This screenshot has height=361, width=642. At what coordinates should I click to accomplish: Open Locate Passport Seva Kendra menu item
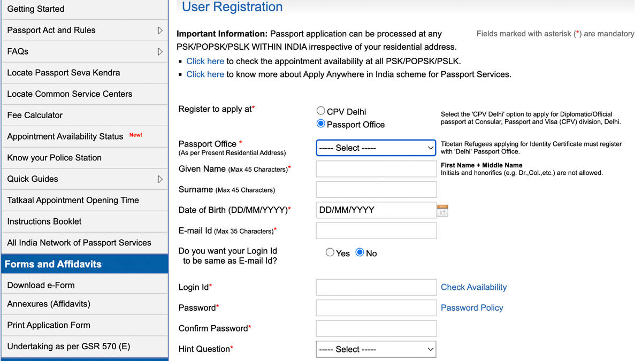pos(85,73)
